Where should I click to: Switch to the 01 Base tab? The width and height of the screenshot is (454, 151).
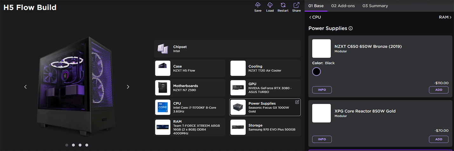[316, 6]
